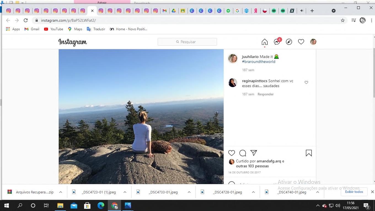Click Exibir todos downloads button
This screenshot has width=375, height=211.
click(354, 192)
